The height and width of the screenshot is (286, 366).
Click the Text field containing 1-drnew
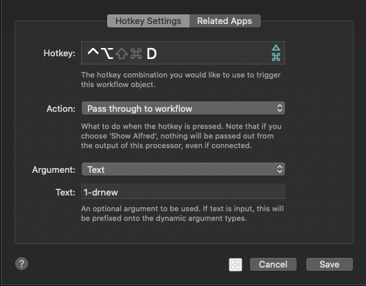(x=183, y=191)
